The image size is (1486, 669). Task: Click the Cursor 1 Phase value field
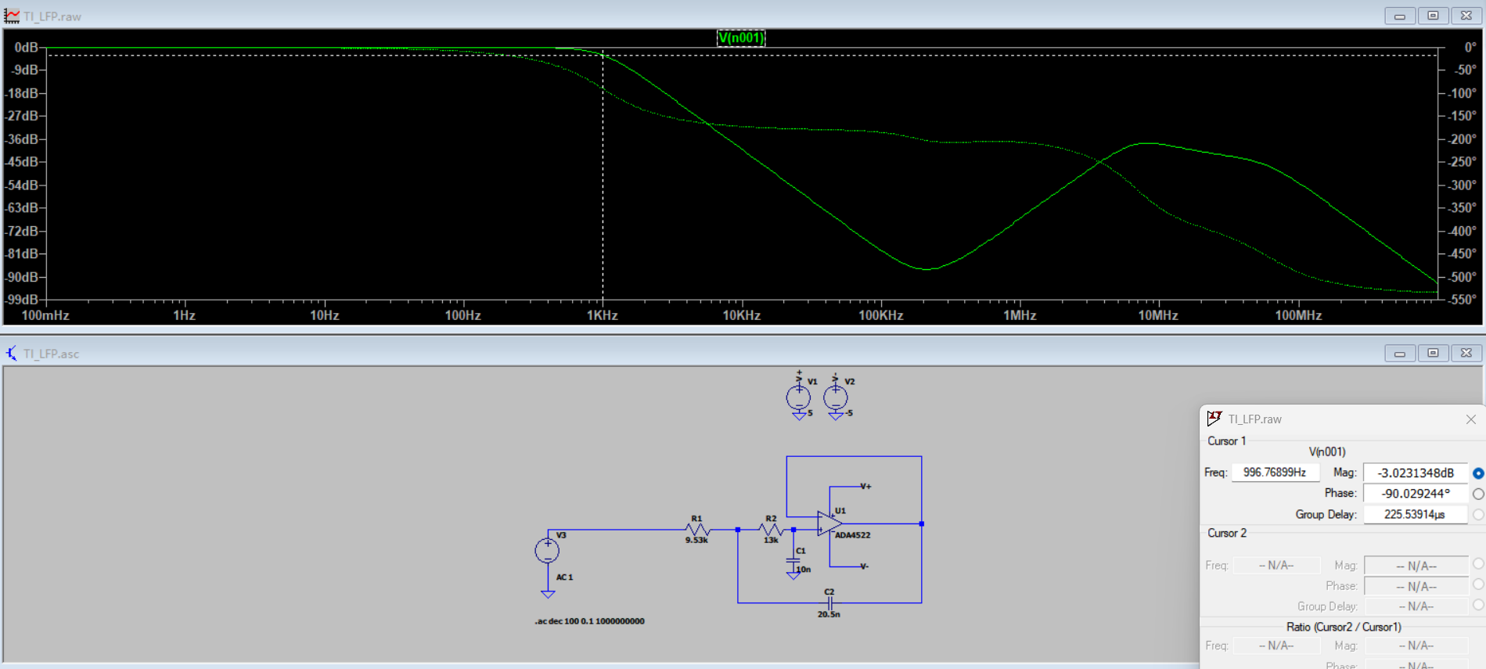coord(1415,494)
